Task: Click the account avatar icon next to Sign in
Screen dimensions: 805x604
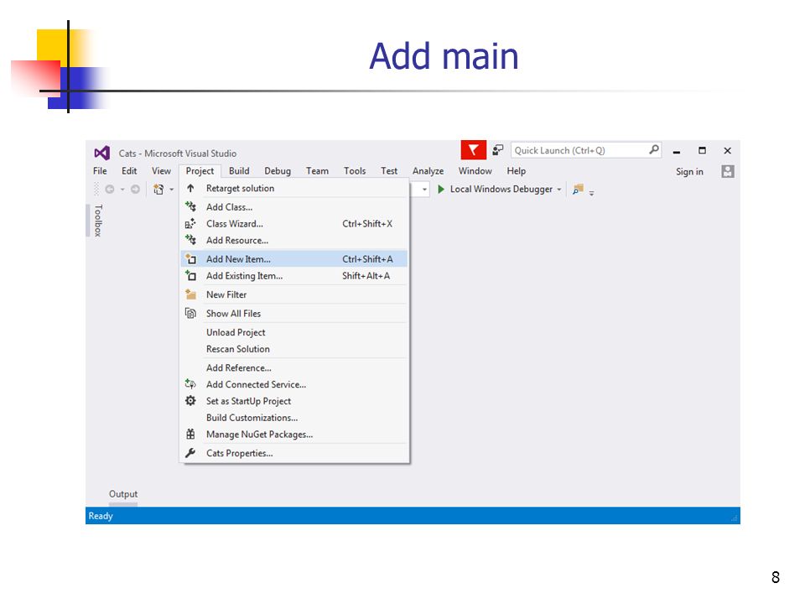Action: click(x=728, y=171)
